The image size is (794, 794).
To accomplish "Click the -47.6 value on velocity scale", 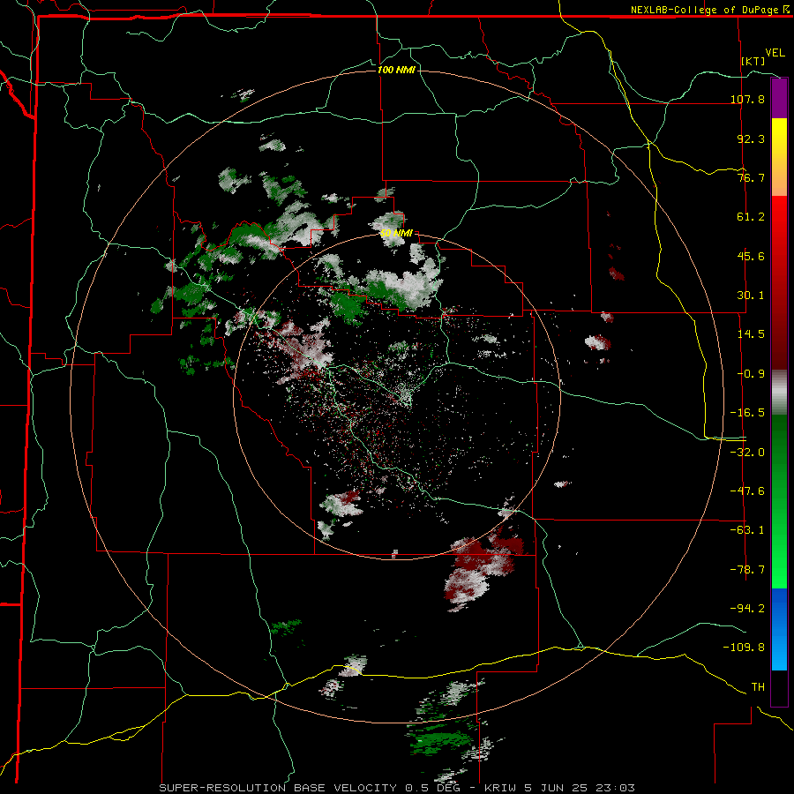I will [747, 491].
